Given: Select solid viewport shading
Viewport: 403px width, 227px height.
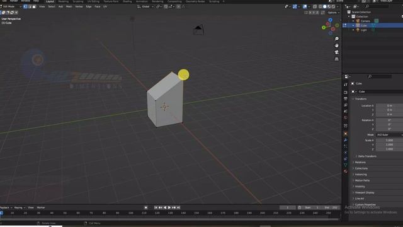Looking at the screenshot, I should 325,7.
